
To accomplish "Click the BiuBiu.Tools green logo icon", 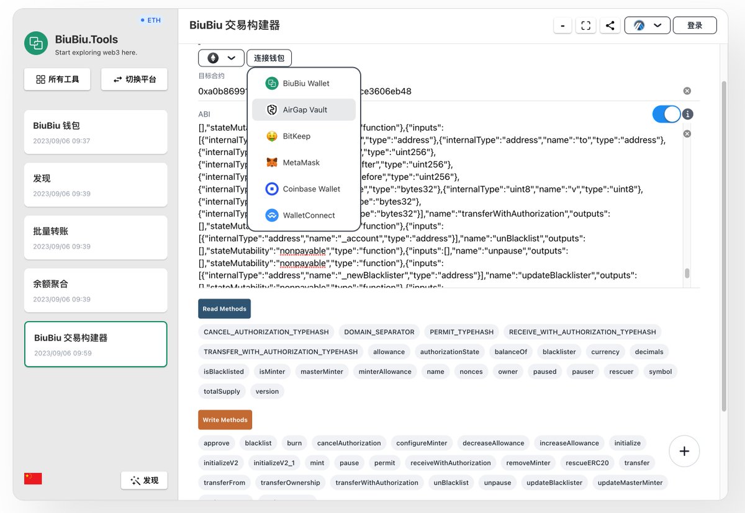I will tap(36, 43).
